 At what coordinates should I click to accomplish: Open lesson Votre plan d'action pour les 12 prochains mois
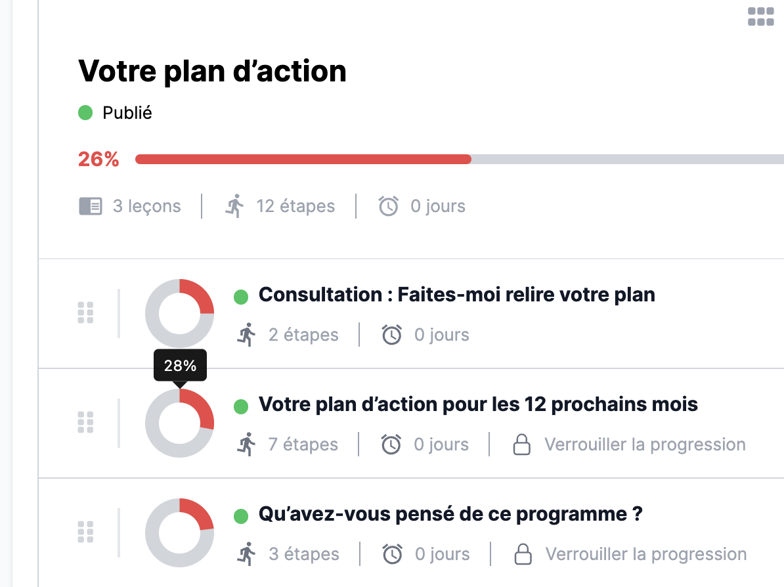478,404
